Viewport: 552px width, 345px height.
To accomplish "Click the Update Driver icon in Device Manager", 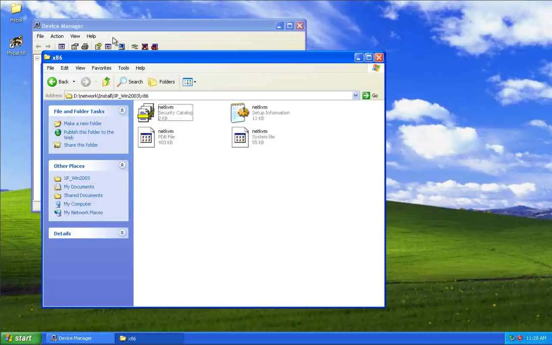I will [135, 47].
